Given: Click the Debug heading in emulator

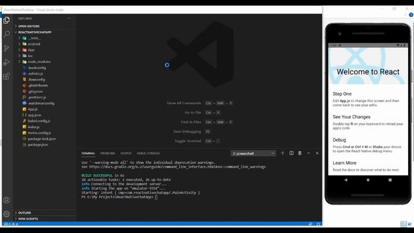Looking at the screenshot, I should tap(339, 140).
